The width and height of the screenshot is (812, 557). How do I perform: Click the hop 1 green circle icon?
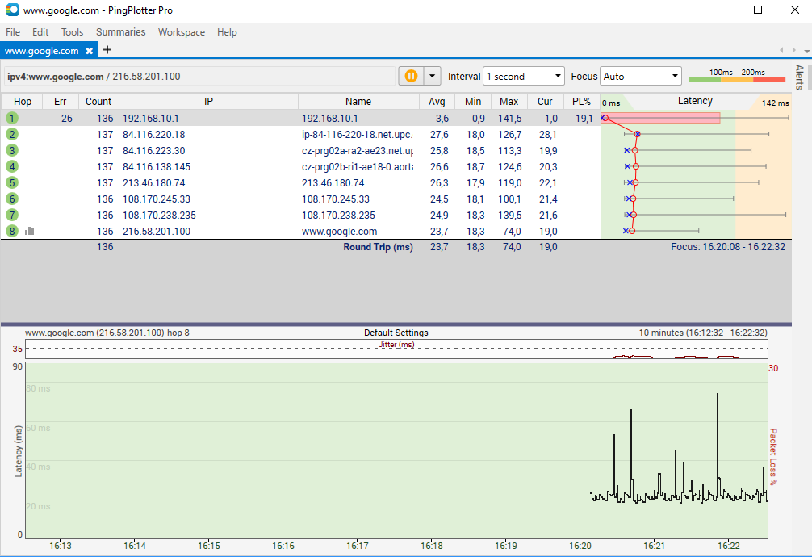pos(12,118)
